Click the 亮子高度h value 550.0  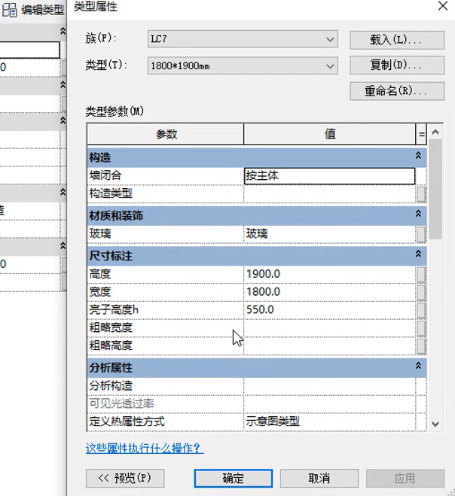[x=329, y=309]
